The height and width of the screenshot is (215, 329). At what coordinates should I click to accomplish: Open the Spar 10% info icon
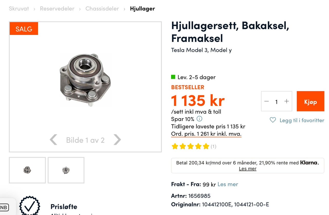199,119
